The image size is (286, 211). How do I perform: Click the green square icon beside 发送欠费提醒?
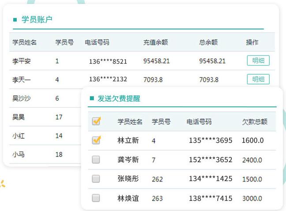coord(92,98)
